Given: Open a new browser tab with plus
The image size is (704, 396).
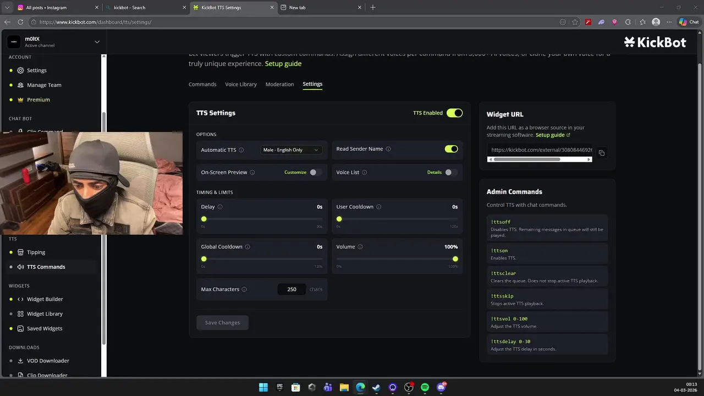Looking at the screenshot, I should pyautogui.click(x=373, y=7).
